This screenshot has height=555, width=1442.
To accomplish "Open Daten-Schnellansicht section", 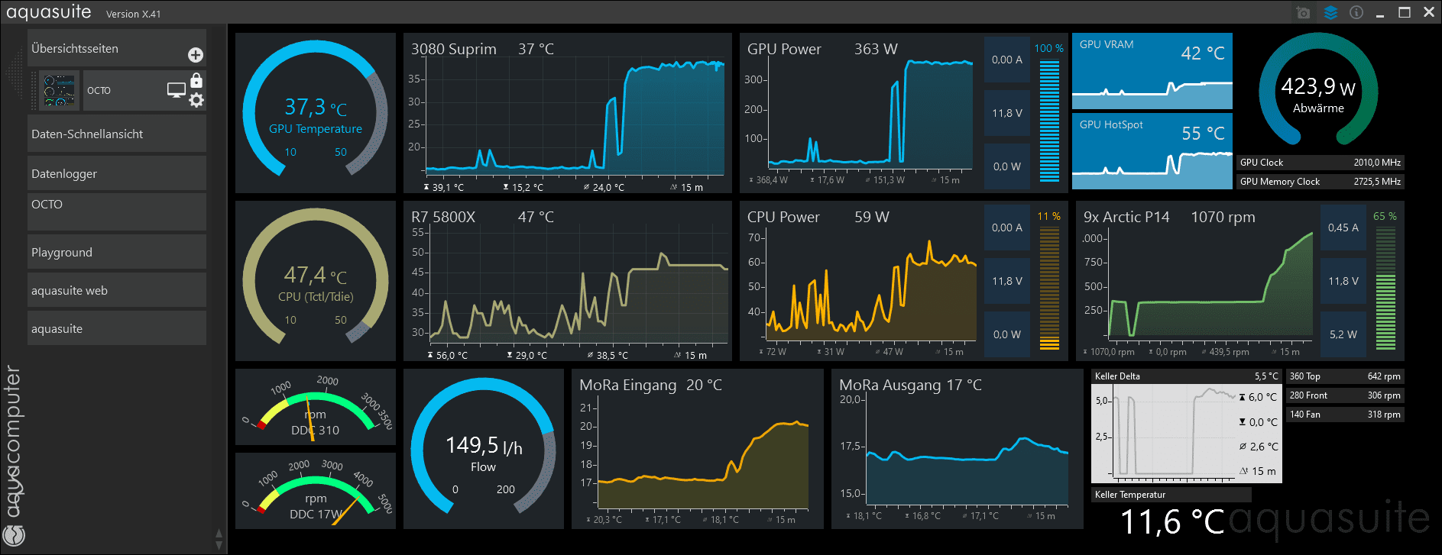I will [x=117, y=134].
